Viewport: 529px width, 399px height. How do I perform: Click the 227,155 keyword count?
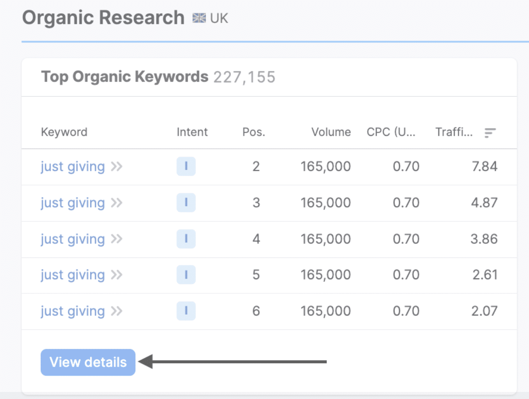(x=245, y=77)
